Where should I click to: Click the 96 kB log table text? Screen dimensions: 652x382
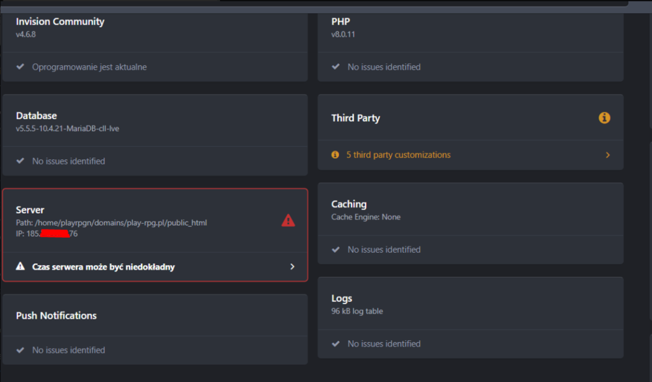(x=357, y=311)
